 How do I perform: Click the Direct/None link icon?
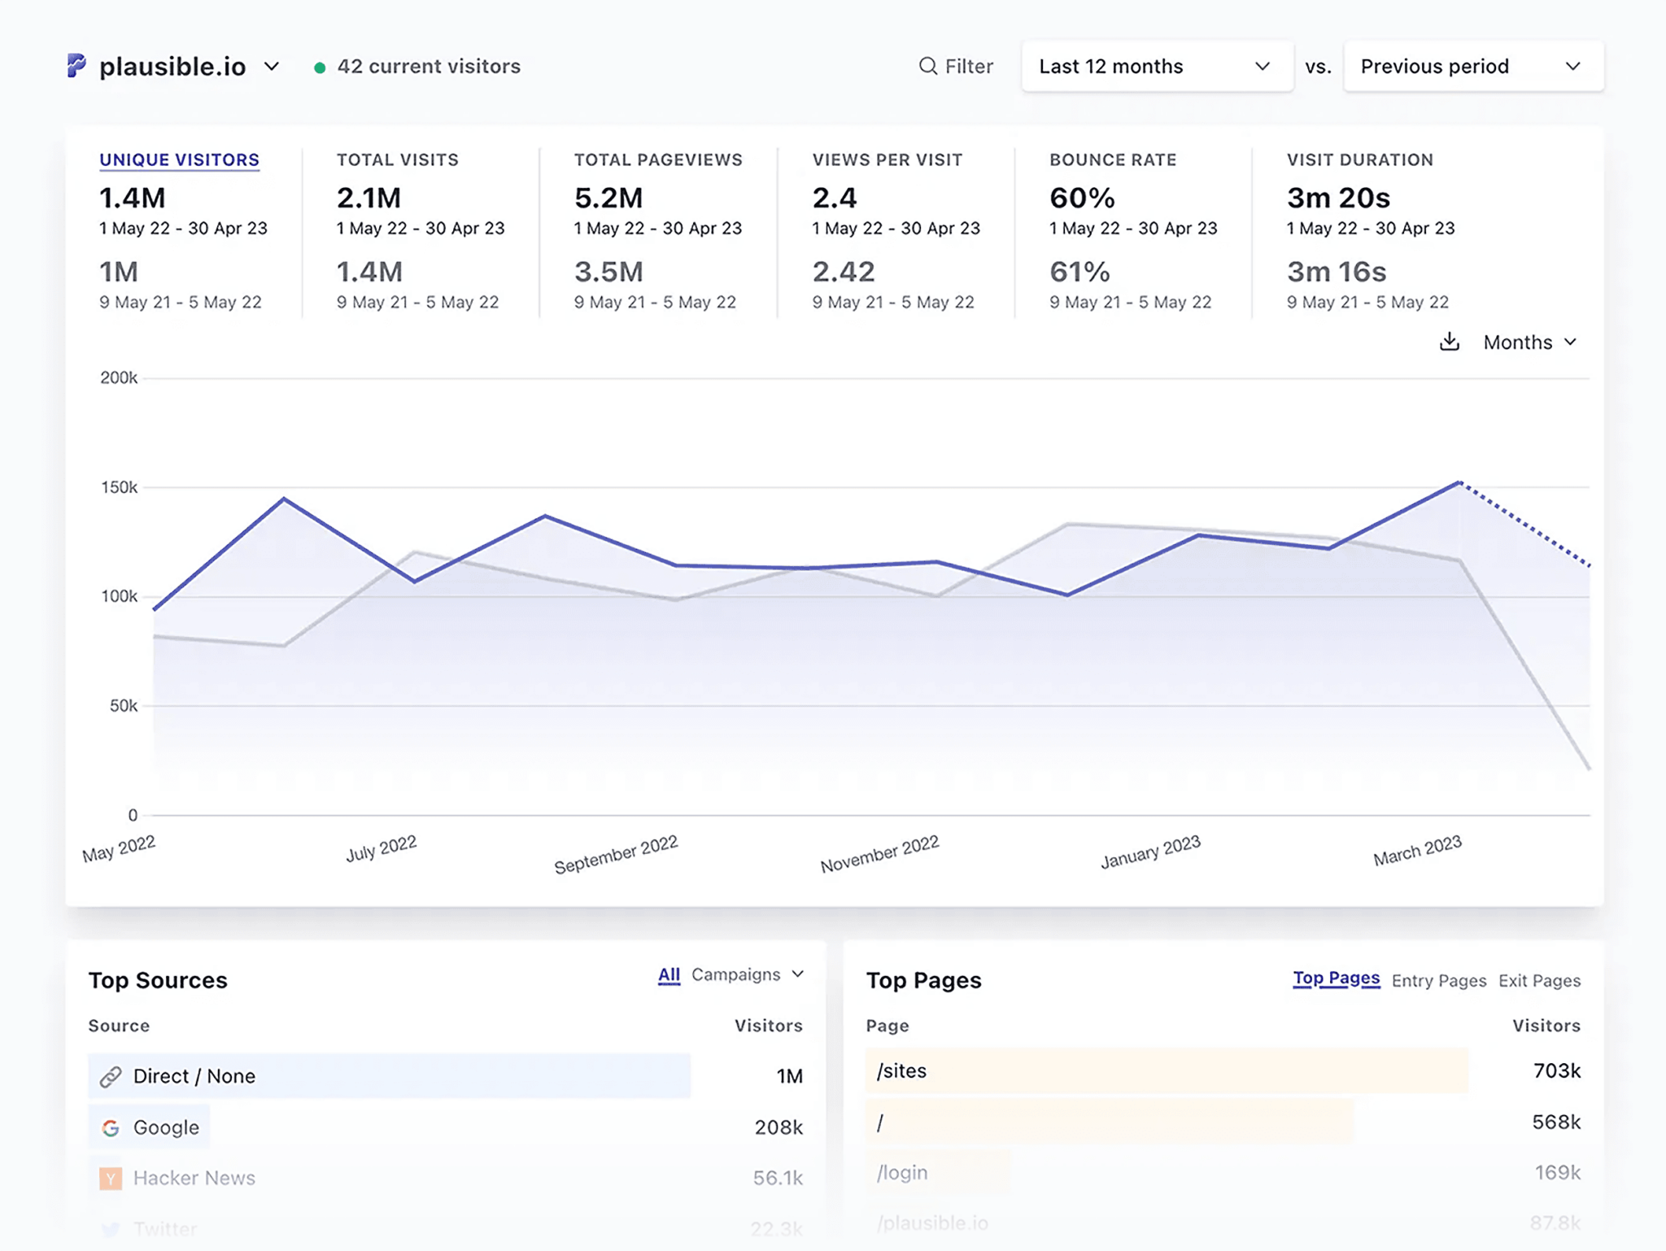(109, 1075)
